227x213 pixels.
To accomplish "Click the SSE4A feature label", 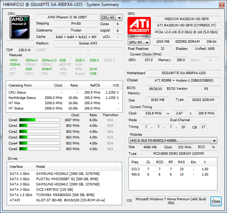I will (x=15, y=65).
